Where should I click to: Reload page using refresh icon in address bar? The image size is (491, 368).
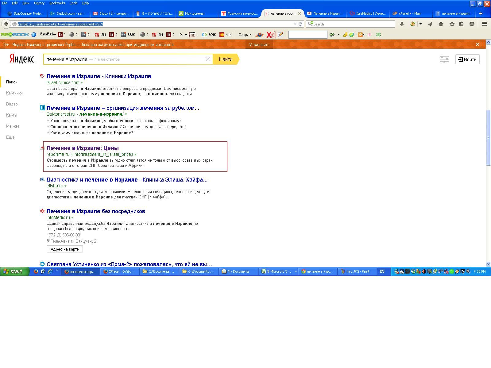[x=300, y=24]
